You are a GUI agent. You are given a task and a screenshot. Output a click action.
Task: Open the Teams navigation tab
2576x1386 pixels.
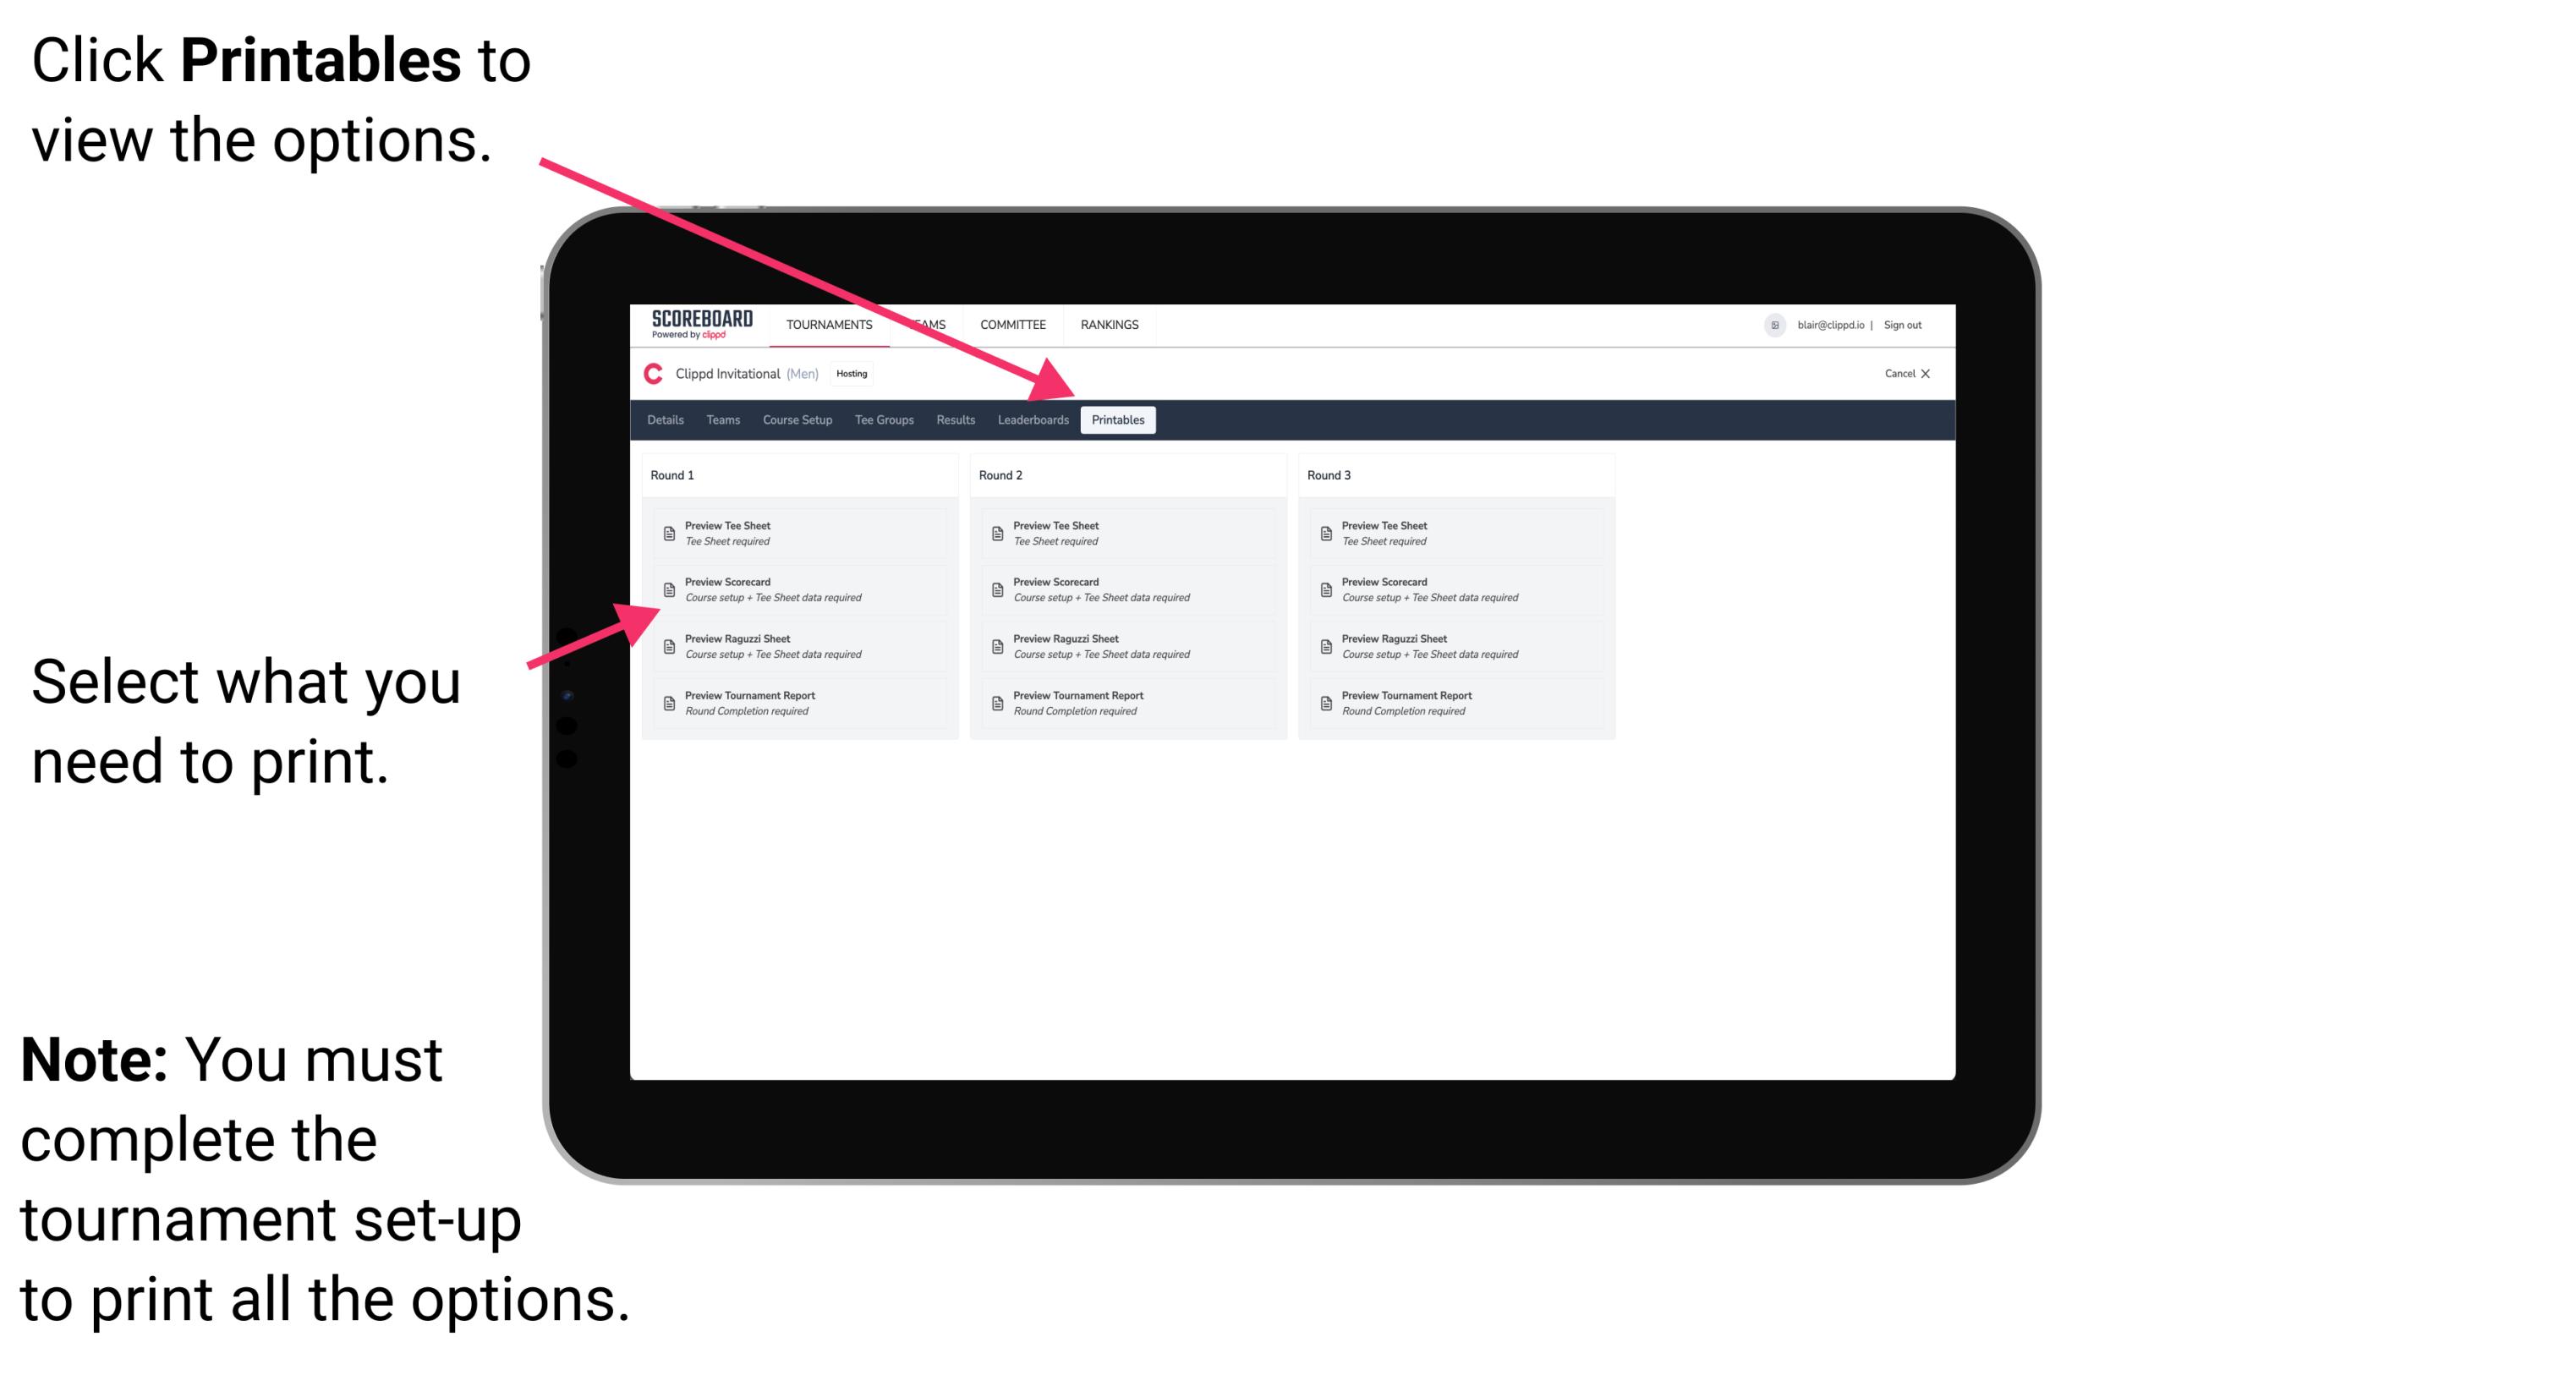pos(717,420)
